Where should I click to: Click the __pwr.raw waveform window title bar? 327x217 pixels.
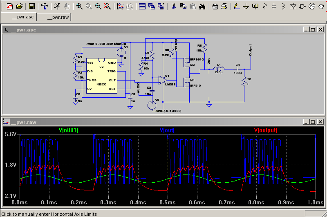pos(163,122)
